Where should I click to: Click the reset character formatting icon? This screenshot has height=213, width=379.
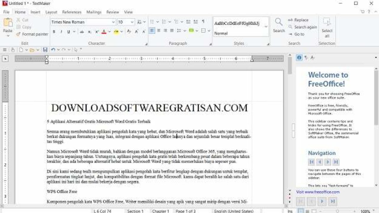tap(129, 31)
